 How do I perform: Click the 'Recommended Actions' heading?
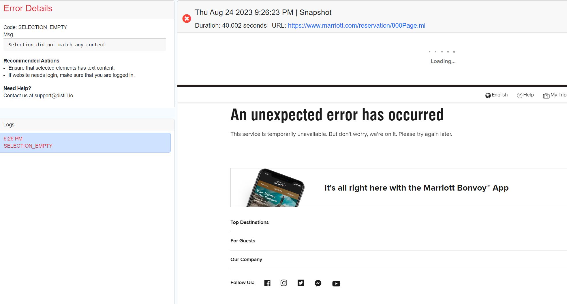[31, 61]
